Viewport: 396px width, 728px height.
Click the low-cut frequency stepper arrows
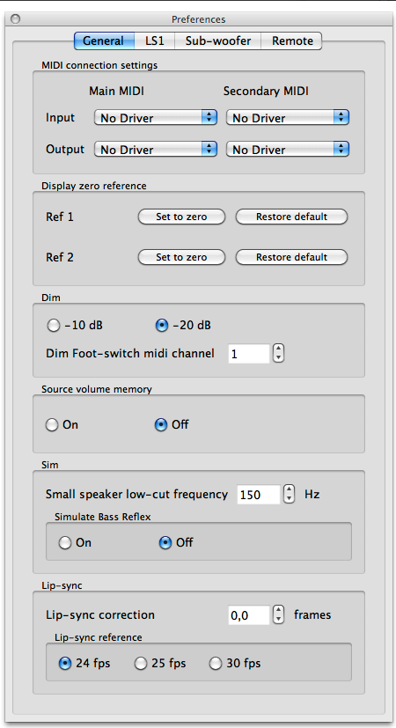pos(290,494)
